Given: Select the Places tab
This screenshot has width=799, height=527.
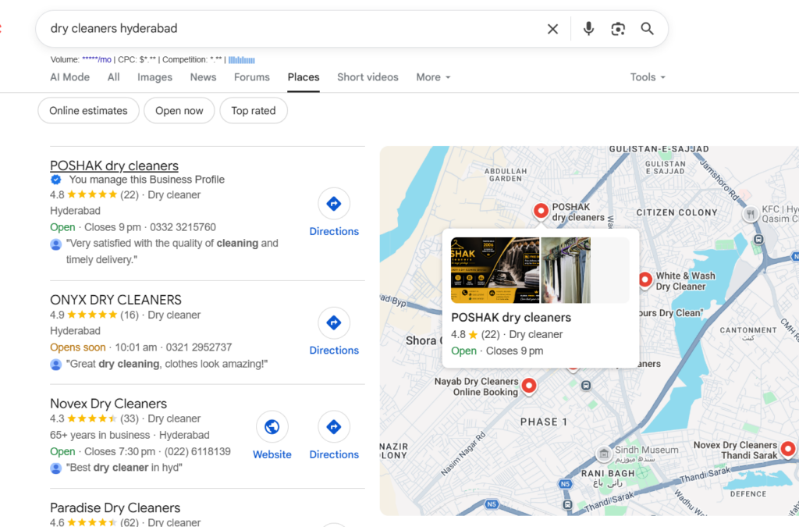Looking at the screenshot, I should 304,77.
